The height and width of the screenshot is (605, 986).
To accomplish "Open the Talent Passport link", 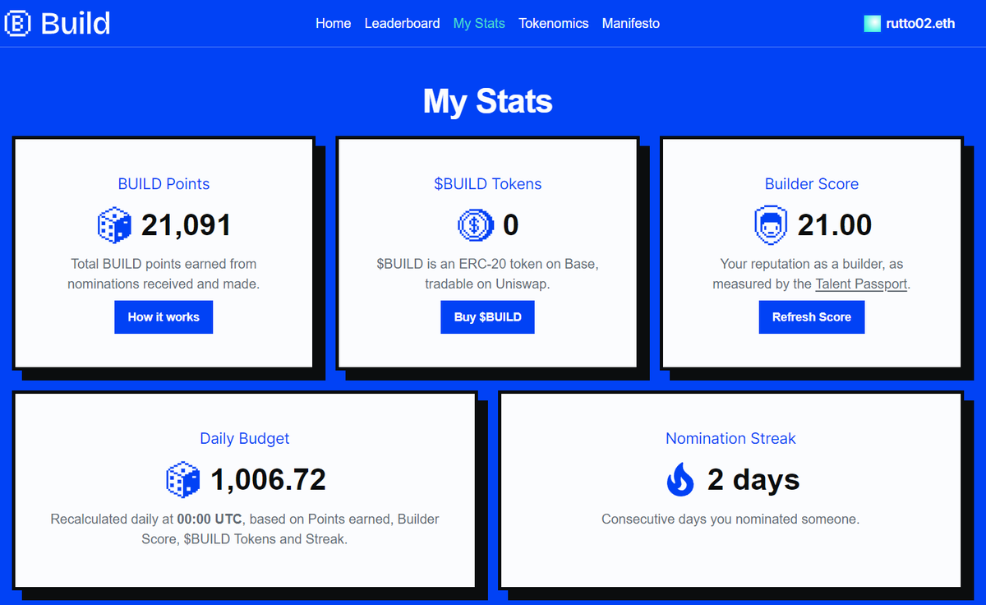I will pyautogui.click(x=861, y=284).
